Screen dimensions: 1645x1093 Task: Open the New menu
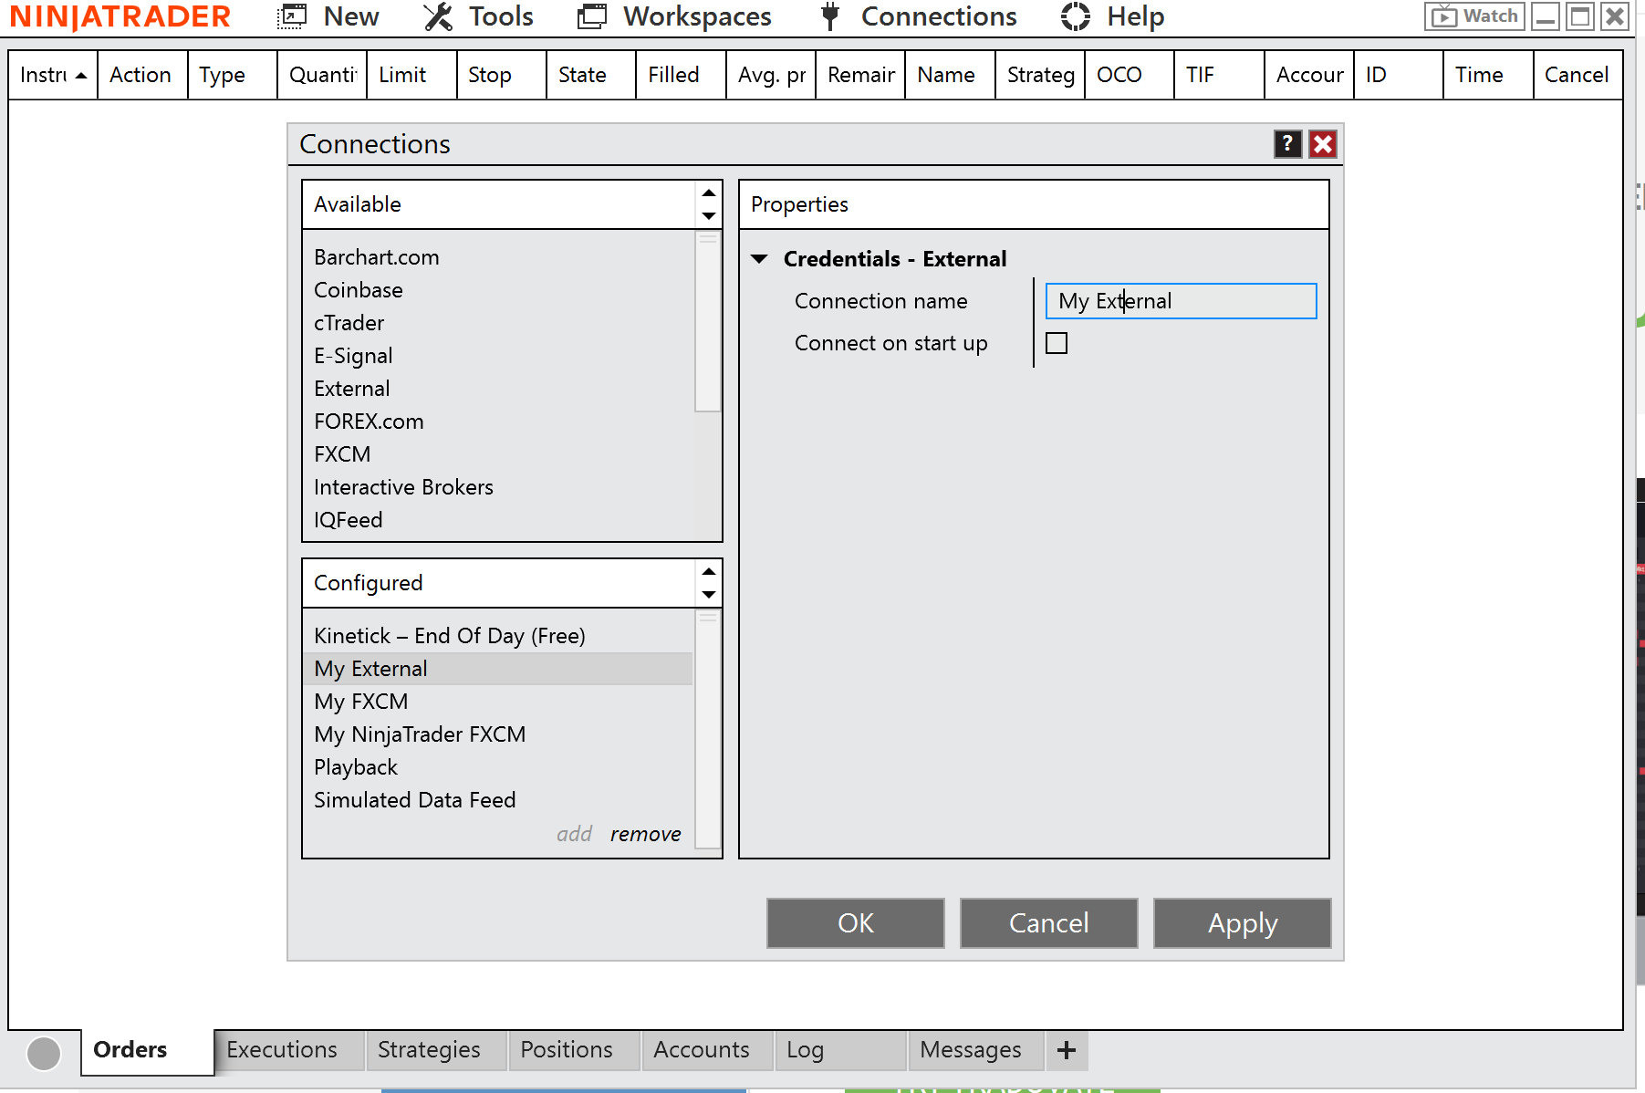328,16
